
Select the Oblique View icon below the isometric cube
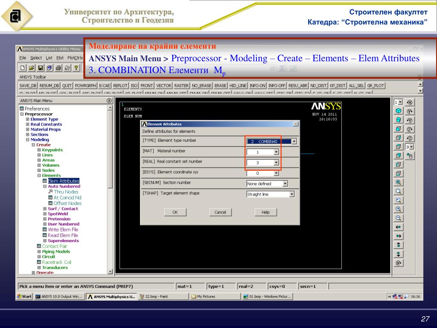(x=399, y=120)
